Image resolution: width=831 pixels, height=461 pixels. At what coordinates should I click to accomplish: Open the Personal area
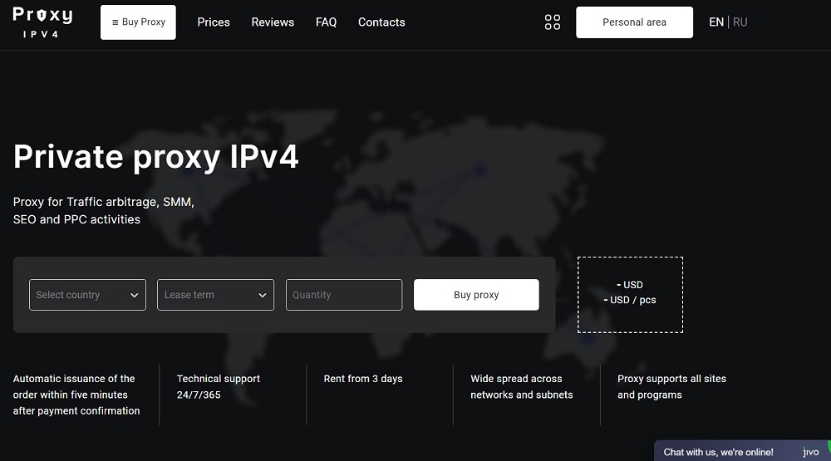tap(634, 22)
